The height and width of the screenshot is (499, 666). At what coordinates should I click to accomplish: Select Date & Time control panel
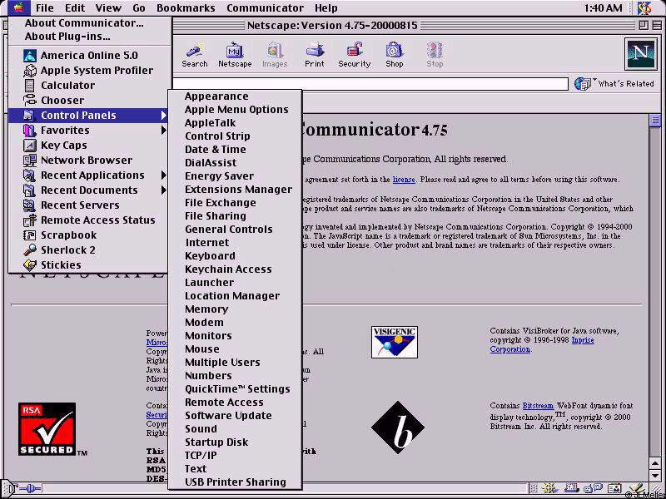(235, 150)
